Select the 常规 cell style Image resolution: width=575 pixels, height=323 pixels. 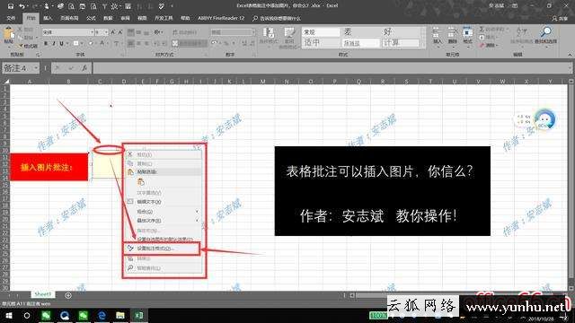pyautogui.click(x=321, y=32)
